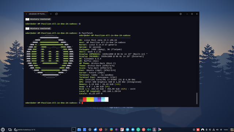The width and height of the screenshot is (234, 132).
Task: Open the clock showing 18:03
Action: pos(226,130)
